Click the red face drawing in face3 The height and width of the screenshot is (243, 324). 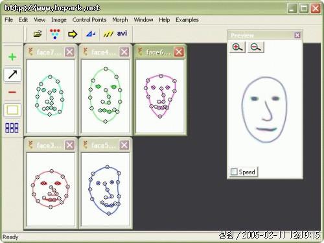(51, 189)
